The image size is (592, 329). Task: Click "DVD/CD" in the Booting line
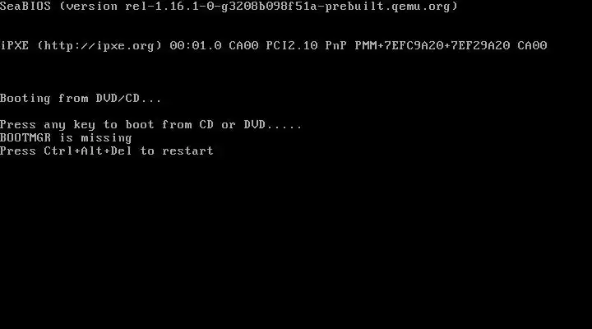tap(118, 98)
